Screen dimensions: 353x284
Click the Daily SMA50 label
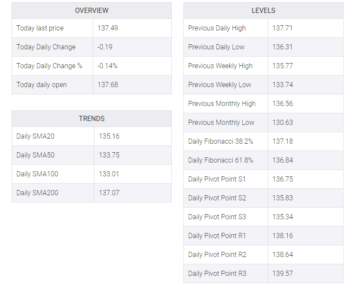pos(35,155)
